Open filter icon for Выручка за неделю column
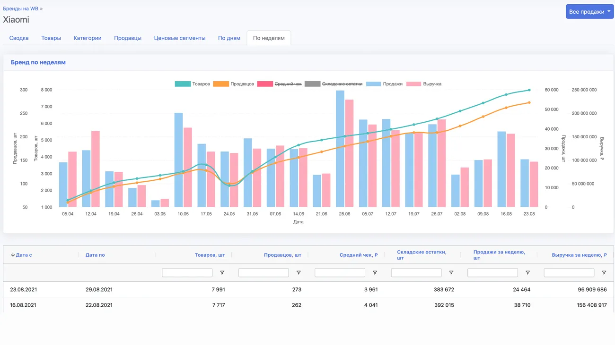This screenshot has width=615, height=345. point(604,273)
